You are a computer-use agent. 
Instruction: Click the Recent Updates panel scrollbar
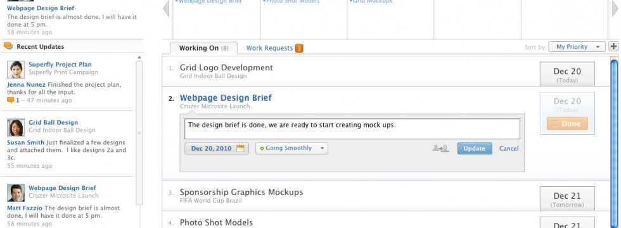coord(139,132)
